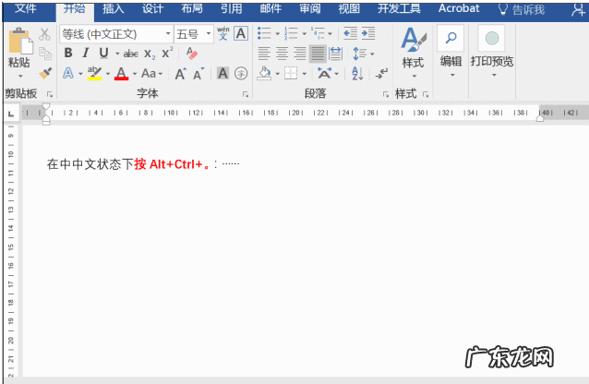This screenshot has height=384, width=589.
Task: Insert enclosed character icon
Action: 241,73
